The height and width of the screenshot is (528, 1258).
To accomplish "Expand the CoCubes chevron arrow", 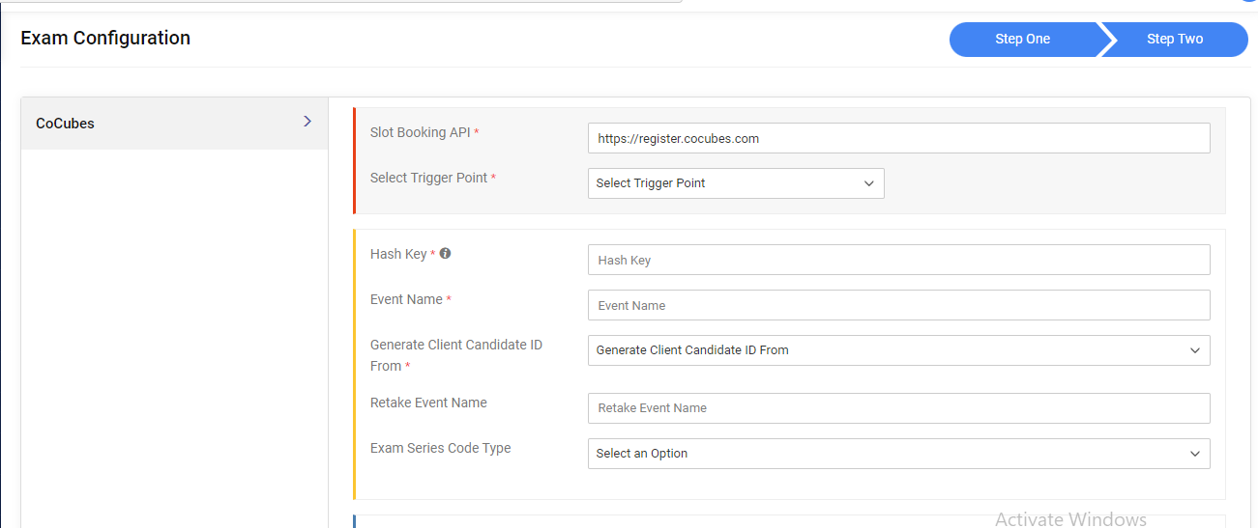I will point(307,122).
